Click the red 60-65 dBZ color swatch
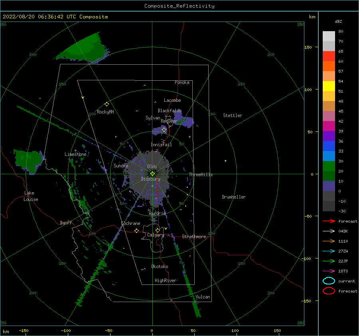Screen dimensions: 359x336 329,56
